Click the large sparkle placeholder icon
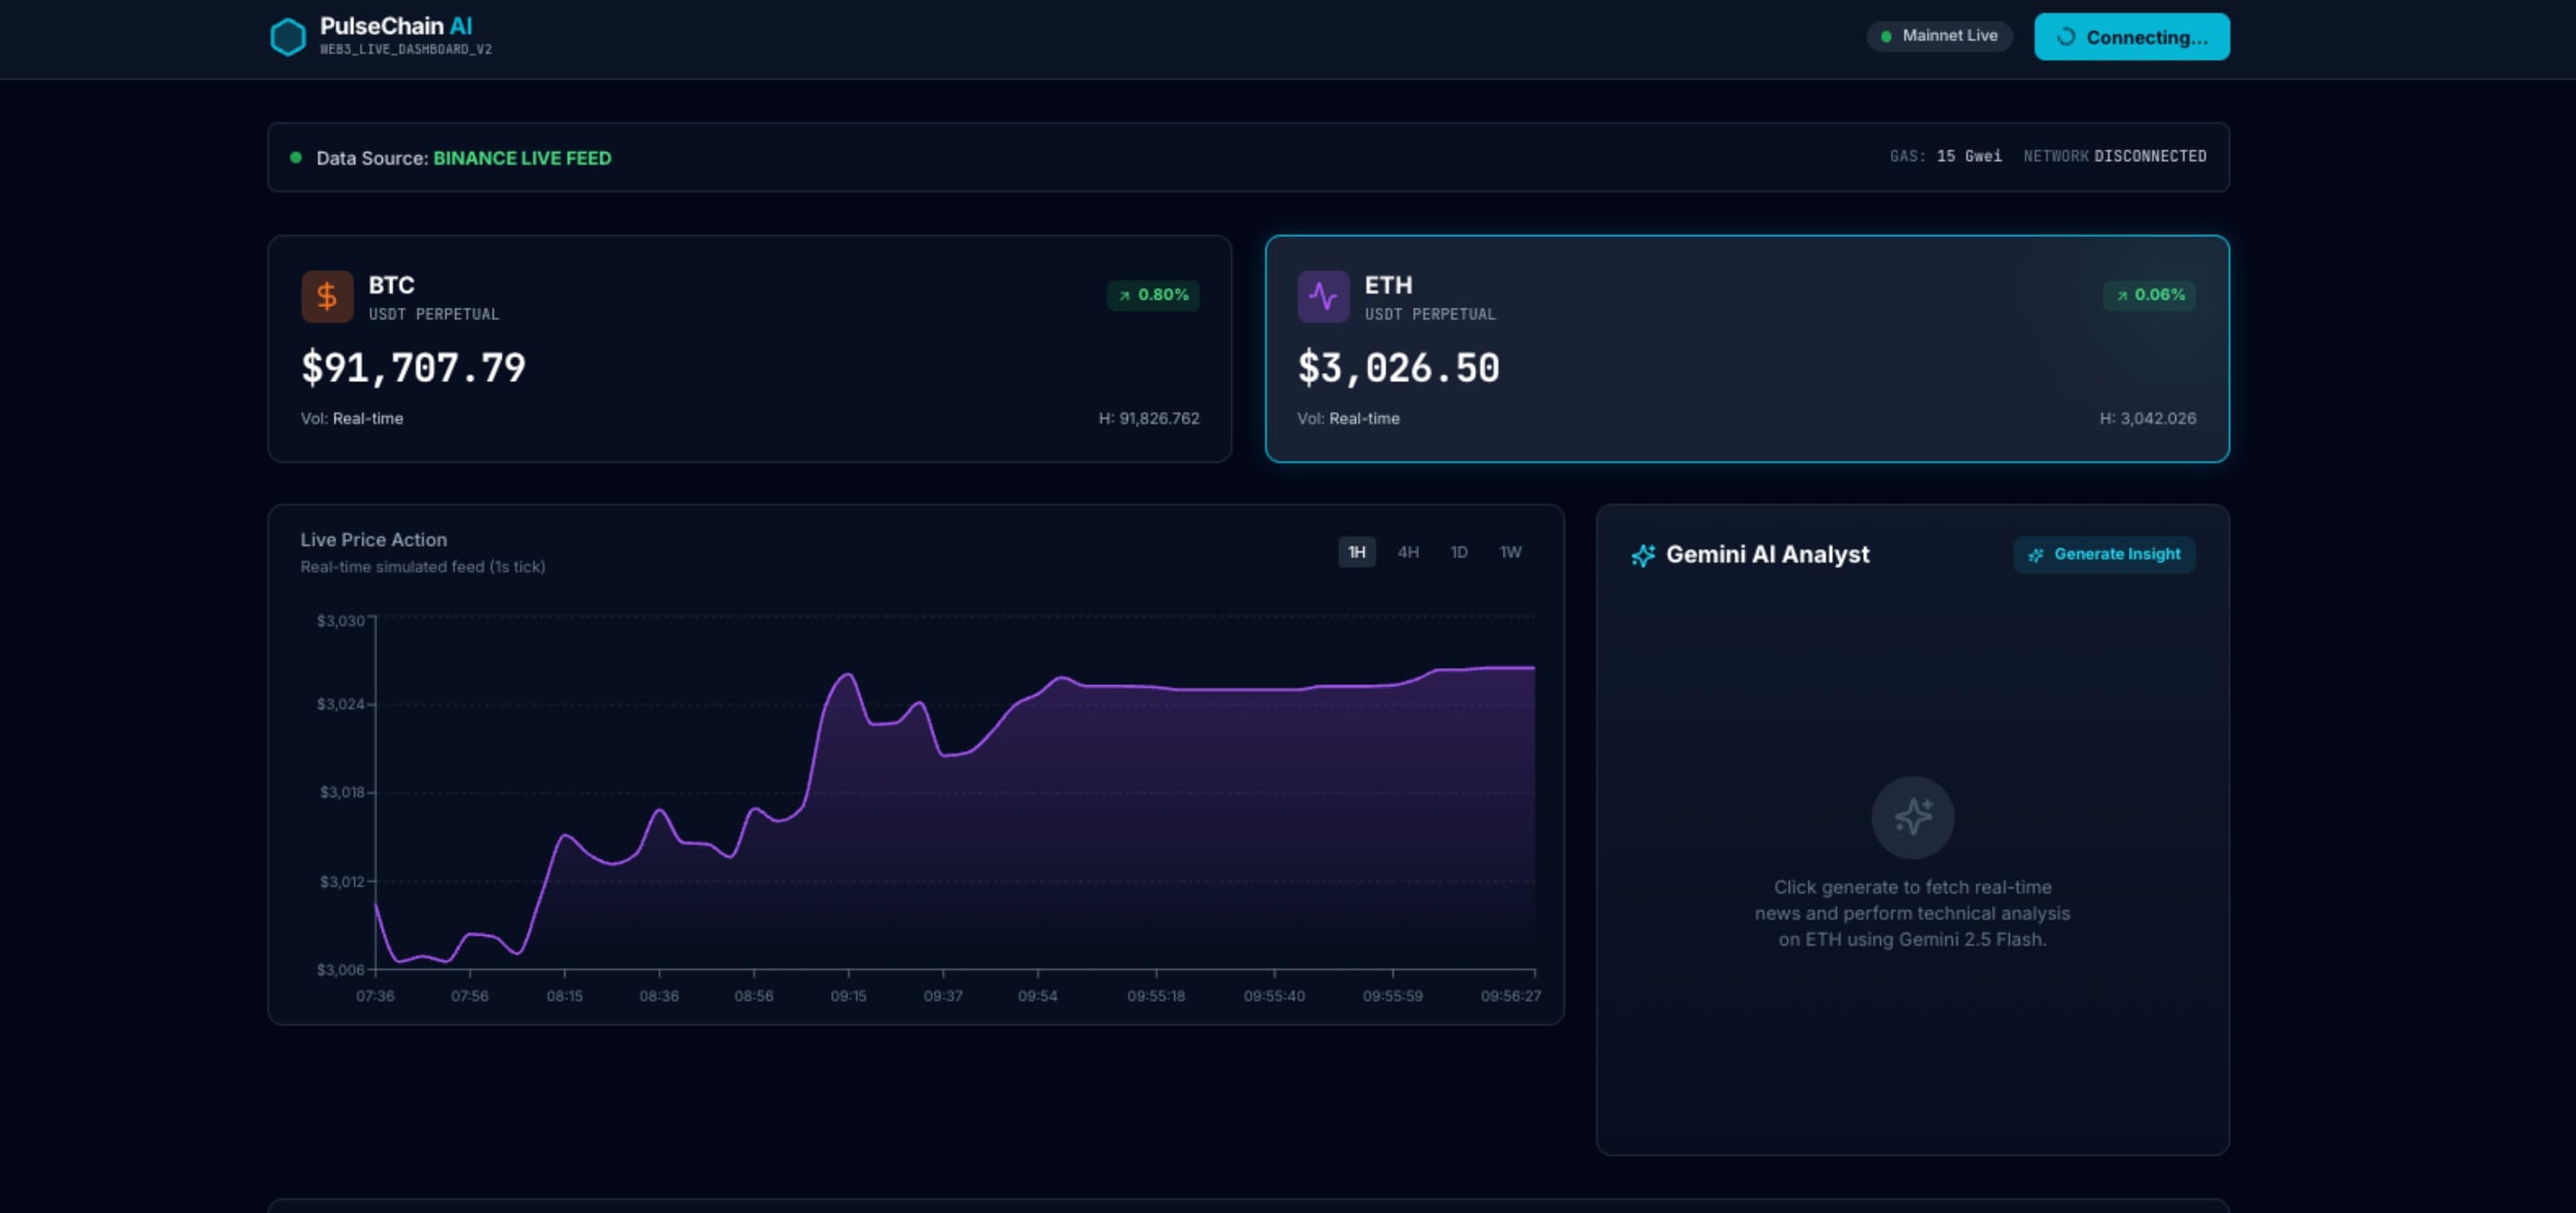 [x=1912, y=817]
